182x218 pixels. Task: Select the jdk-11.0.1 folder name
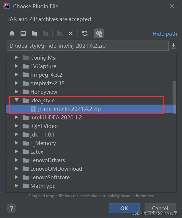coord(42,135)
